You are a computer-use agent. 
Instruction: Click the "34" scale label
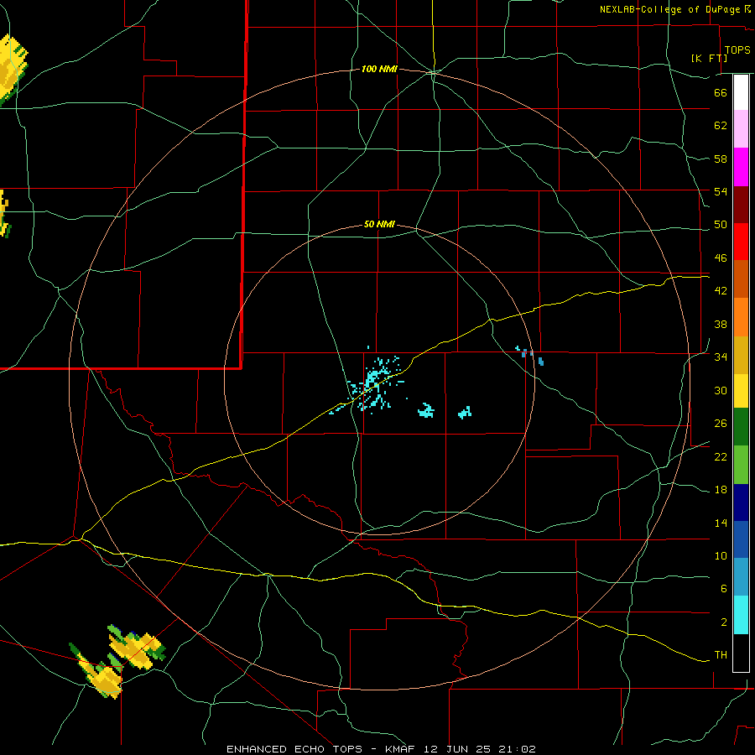[721, 357]
